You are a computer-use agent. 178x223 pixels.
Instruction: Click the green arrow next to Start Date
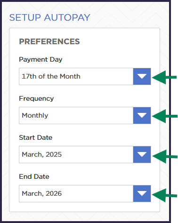164,157
